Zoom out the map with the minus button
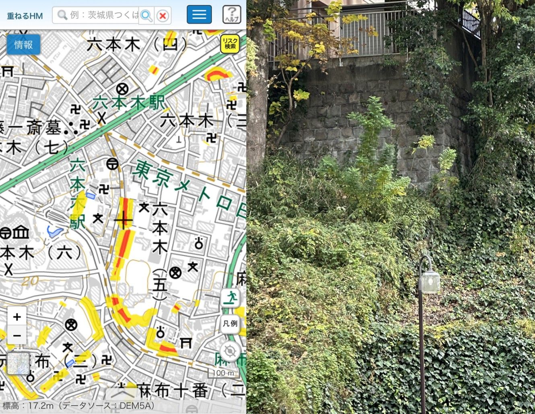 17,335
